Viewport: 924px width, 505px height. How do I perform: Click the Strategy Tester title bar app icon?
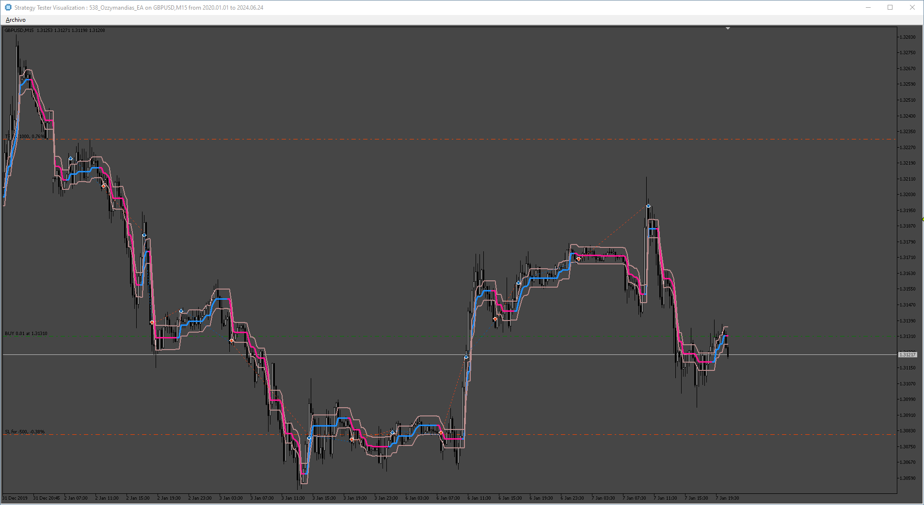[x=8, y=7]
